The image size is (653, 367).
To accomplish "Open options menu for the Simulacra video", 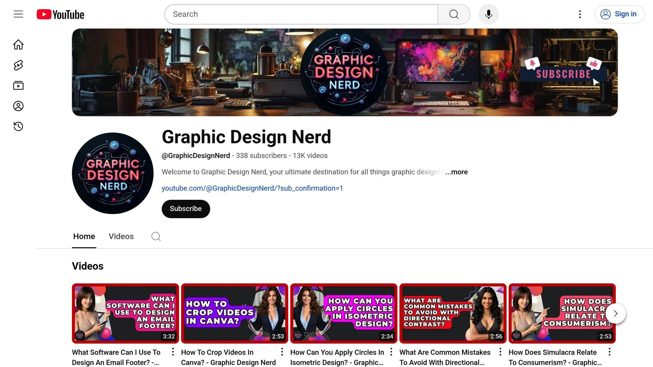I will (610, 352).
